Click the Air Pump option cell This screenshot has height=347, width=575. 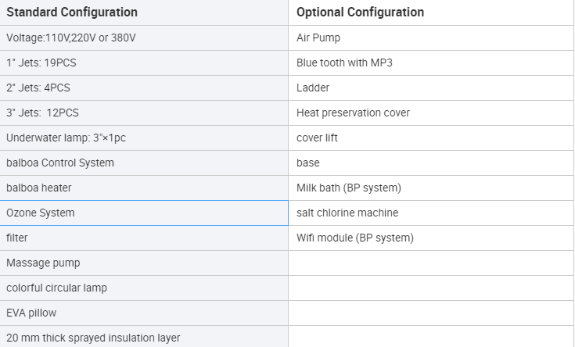click(x=431, y=38)
